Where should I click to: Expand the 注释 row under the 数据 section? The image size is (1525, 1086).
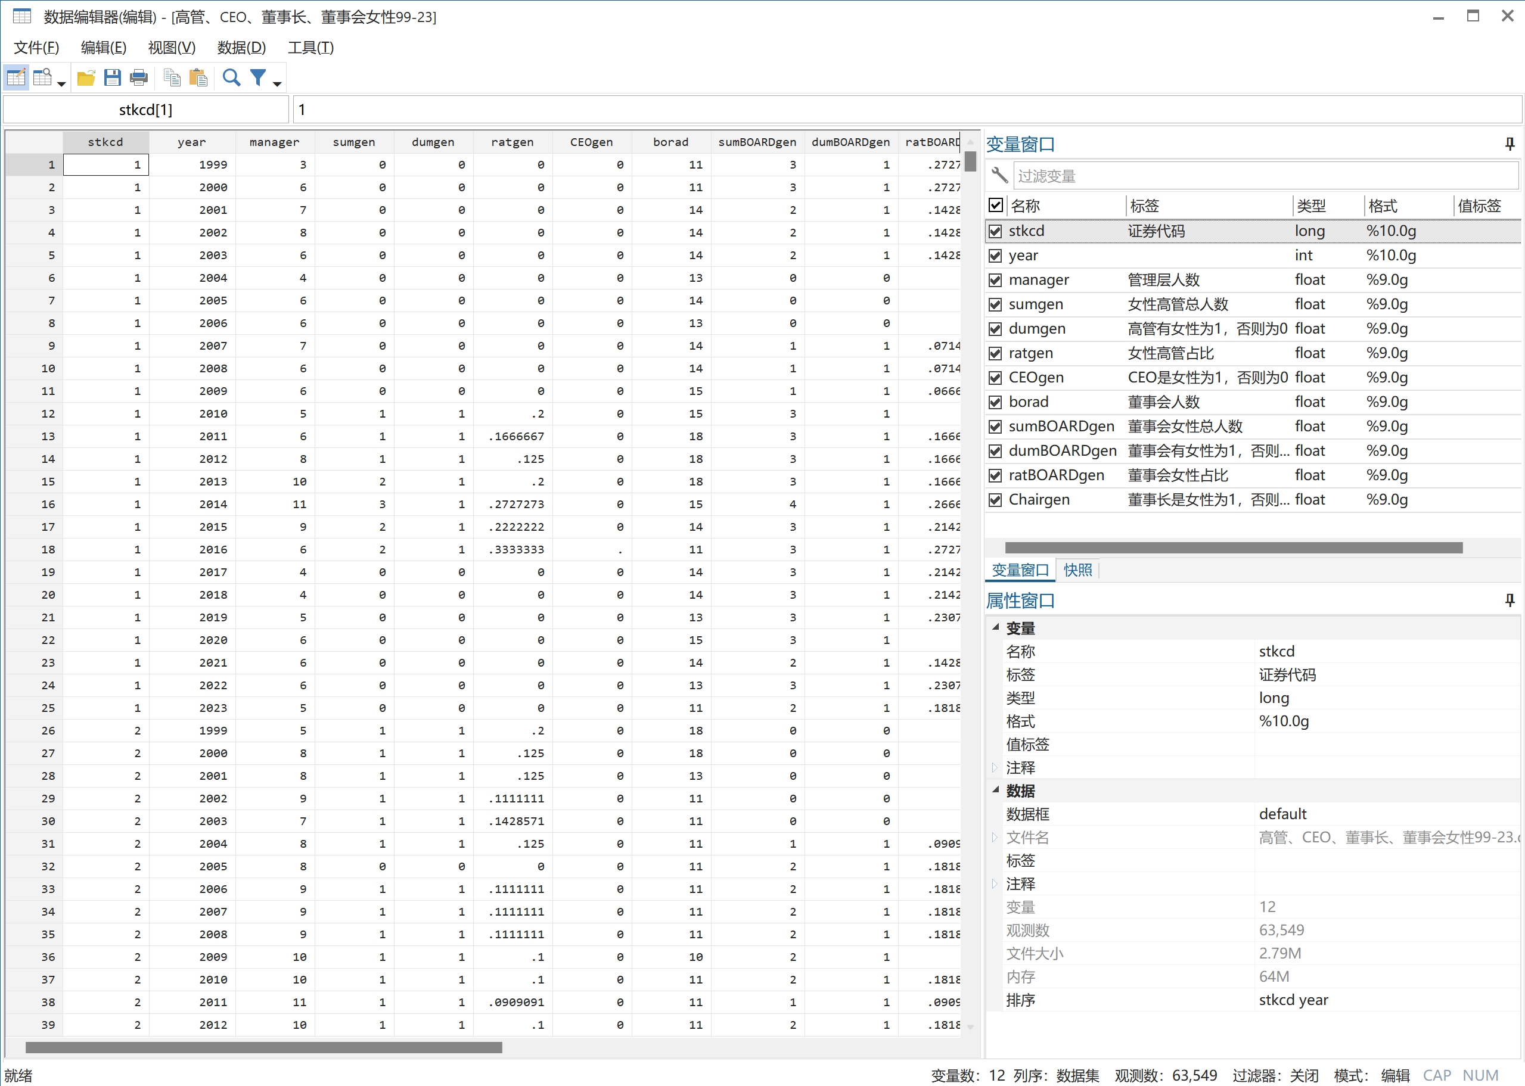995,883
